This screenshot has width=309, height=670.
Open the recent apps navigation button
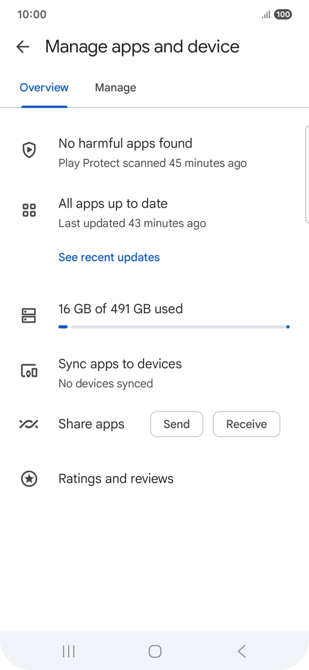(x=69, y=651)
